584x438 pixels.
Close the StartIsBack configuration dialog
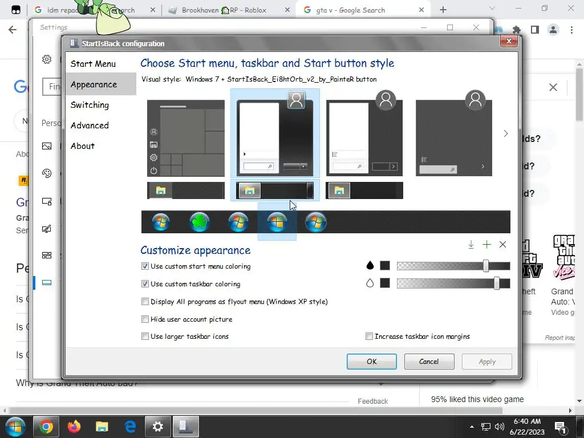point(509,41)
